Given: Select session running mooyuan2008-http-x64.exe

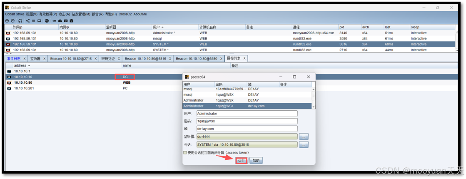Looking at the screenshot, I should (230, 33).
